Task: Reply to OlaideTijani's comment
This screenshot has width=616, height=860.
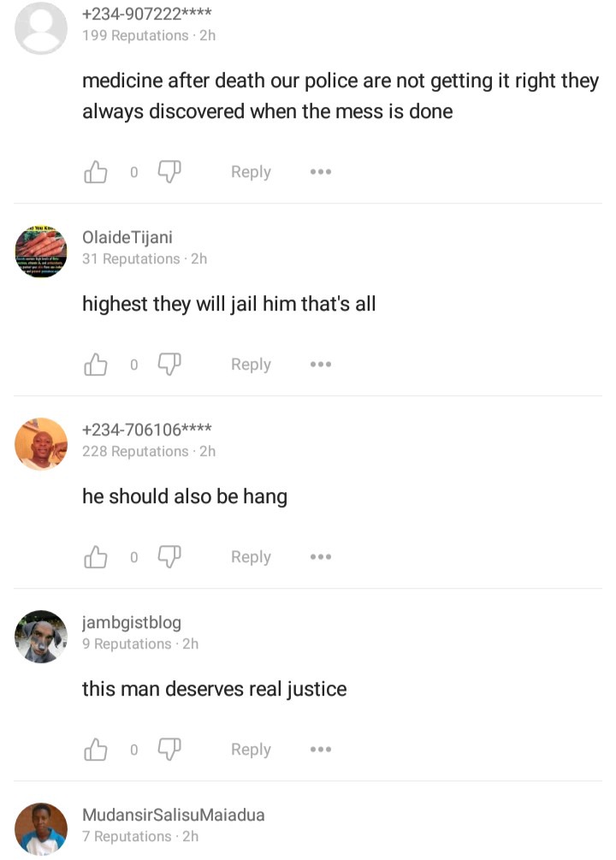Action: [x=251, y=365]
